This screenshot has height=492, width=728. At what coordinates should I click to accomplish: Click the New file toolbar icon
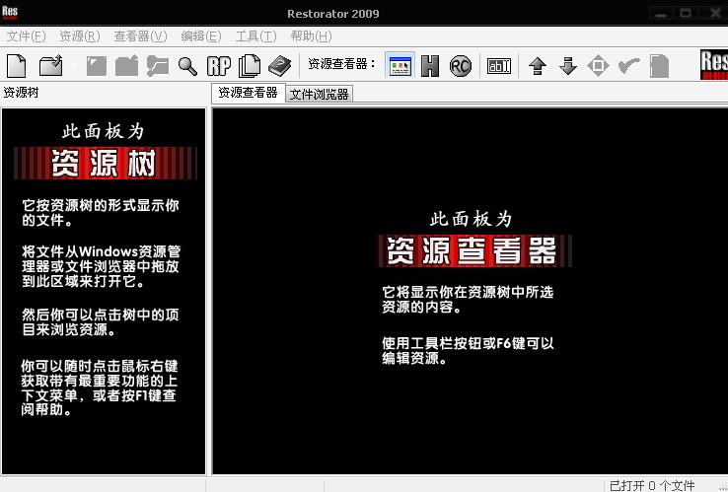[16, 66]
